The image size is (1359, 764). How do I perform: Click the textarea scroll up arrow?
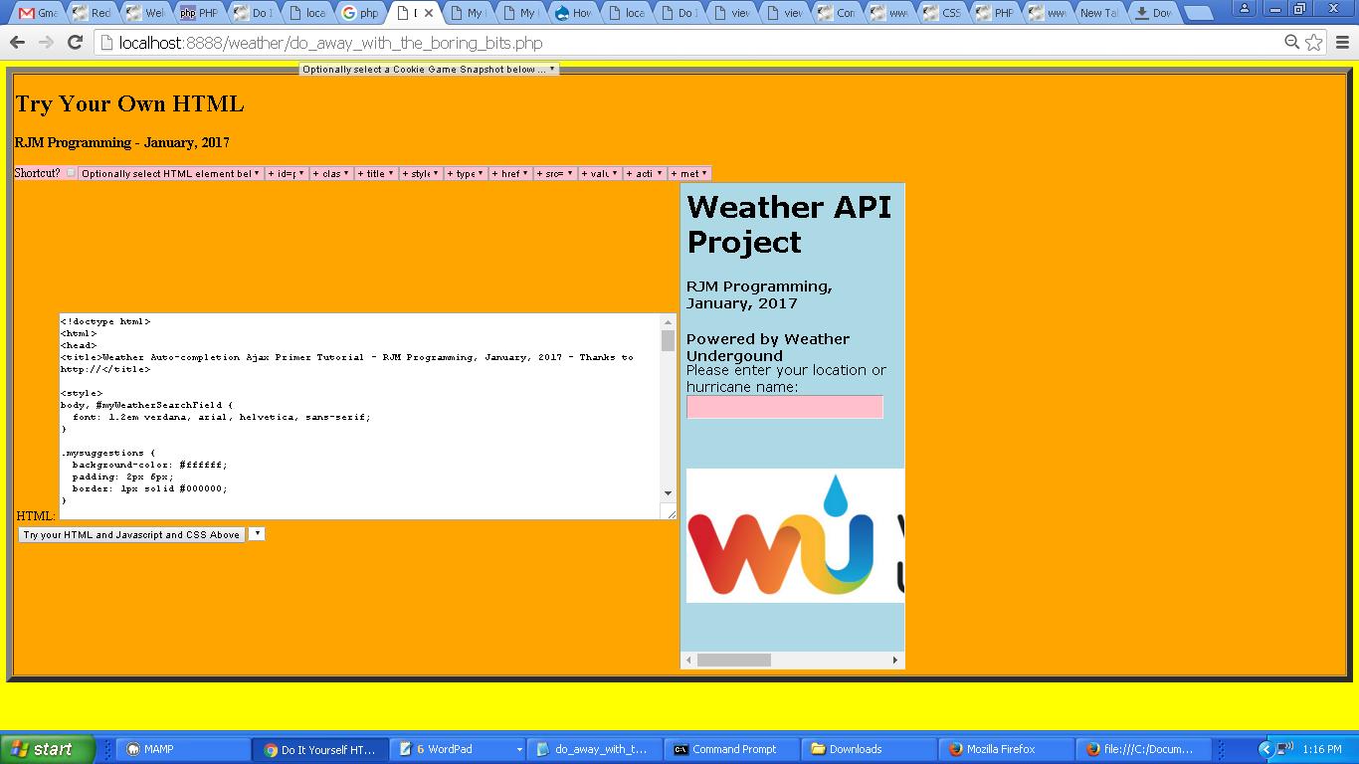pyautogui.click(x=668, y=321)
